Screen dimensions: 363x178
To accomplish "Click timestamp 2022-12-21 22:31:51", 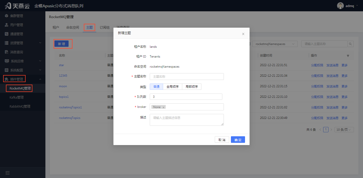I will (x=274, y=65).
